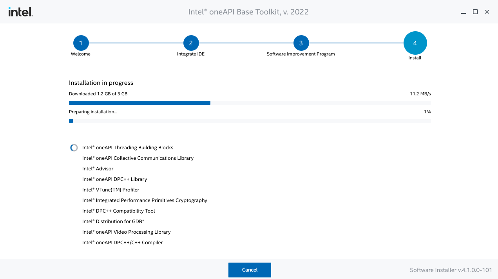Click the Welcome step label
The width and height of the screenshot is (498, 279).
pyautogui.click(x=81, y=54)
